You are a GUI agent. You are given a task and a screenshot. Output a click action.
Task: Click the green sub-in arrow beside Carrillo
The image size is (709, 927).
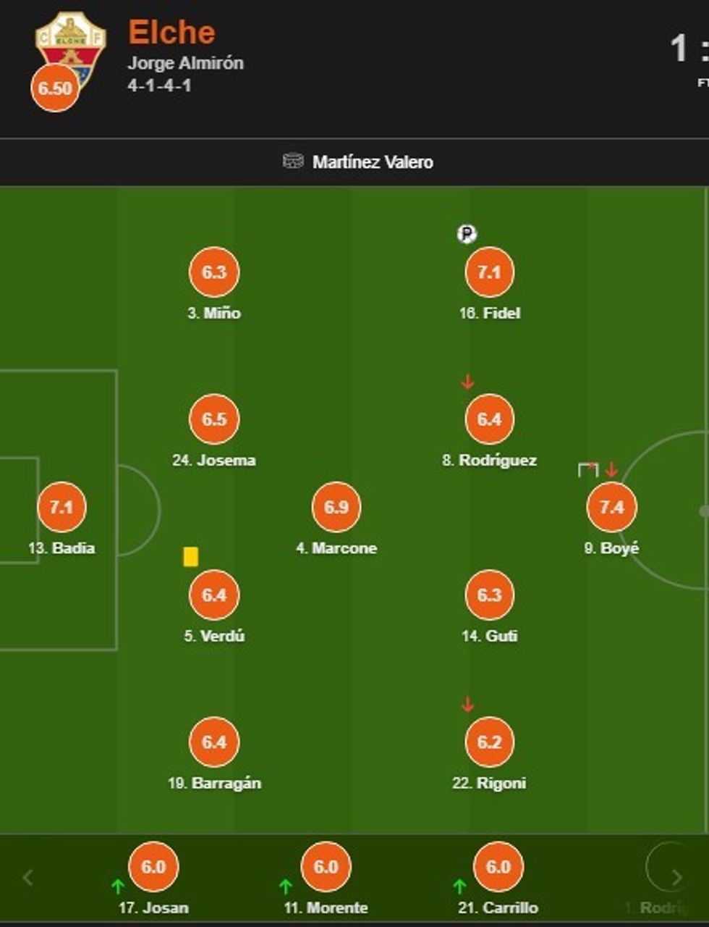tap(459, 886)
